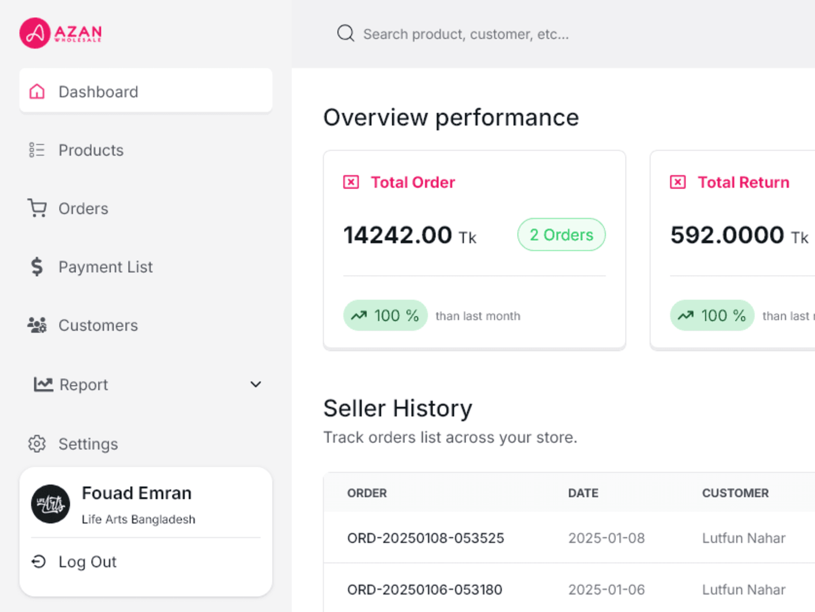Open the Orders section
This screenshot has height=612, width=815.
pos(146,208)
